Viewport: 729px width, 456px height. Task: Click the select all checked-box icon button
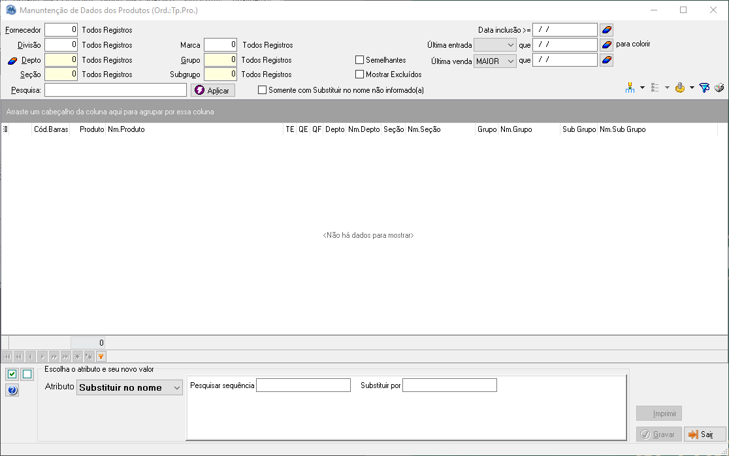12,374
